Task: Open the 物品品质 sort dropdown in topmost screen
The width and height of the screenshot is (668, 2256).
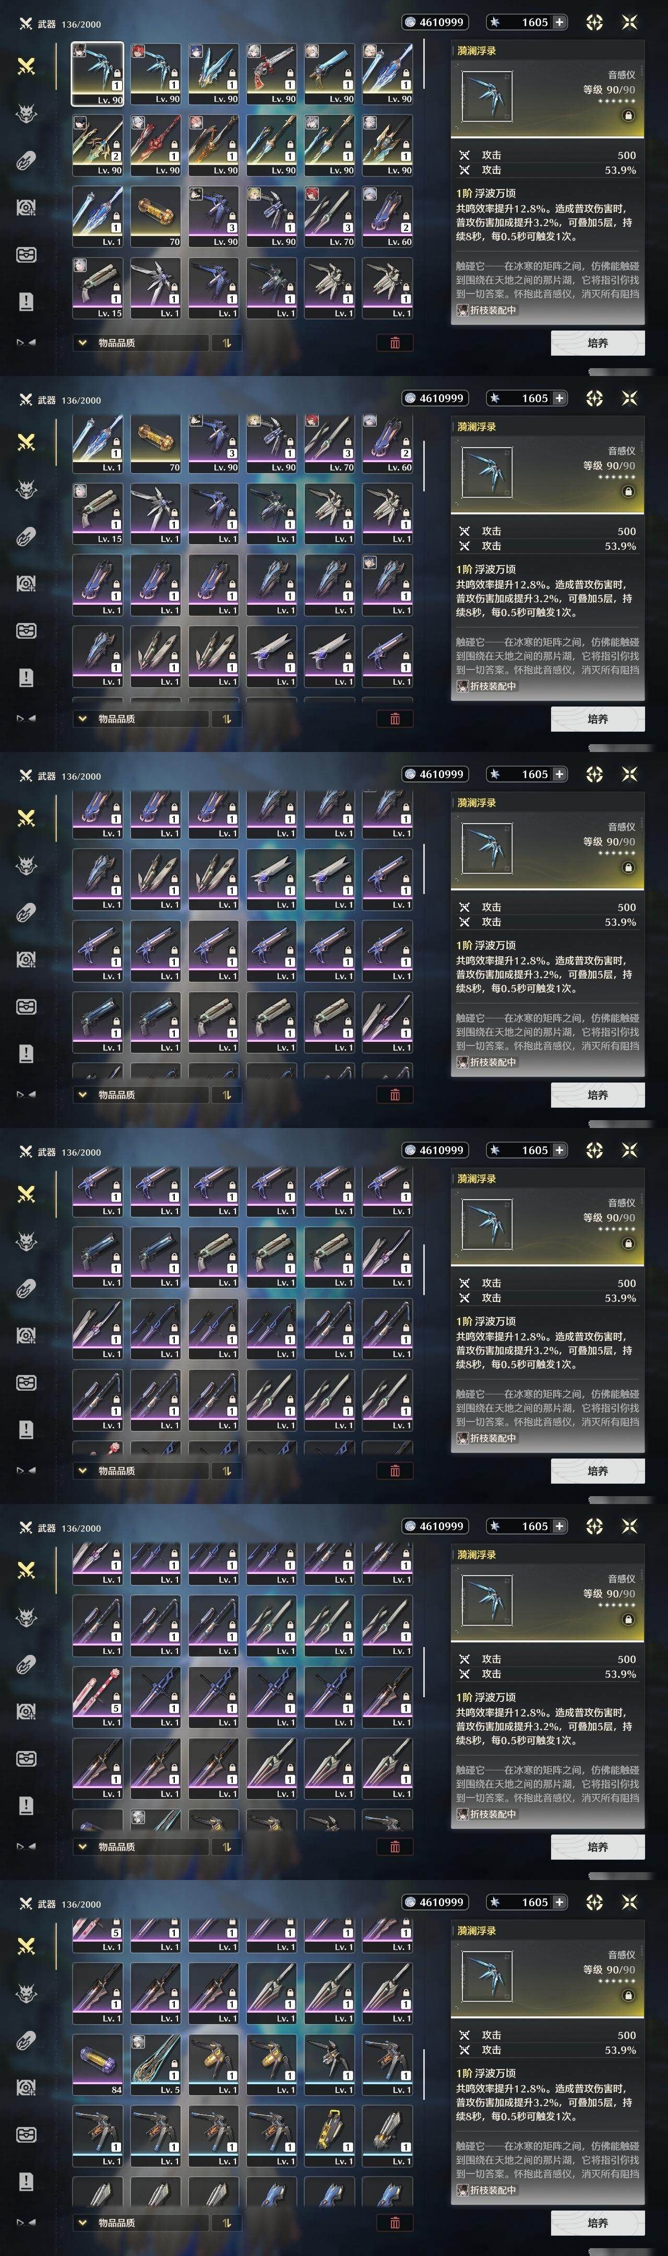Action: tap(141, 343)
